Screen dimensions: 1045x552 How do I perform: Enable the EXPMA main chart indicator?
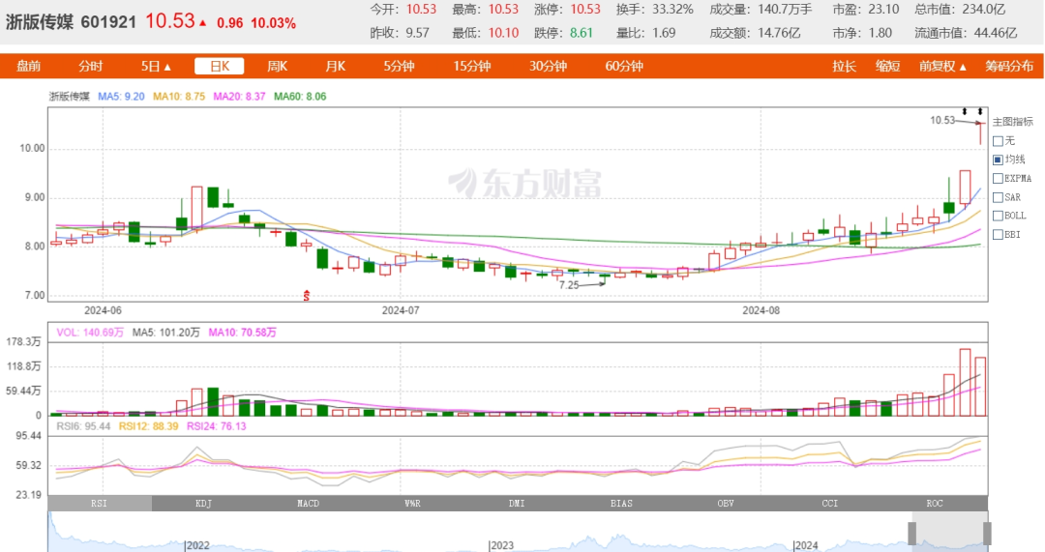[x=998, y=178]
